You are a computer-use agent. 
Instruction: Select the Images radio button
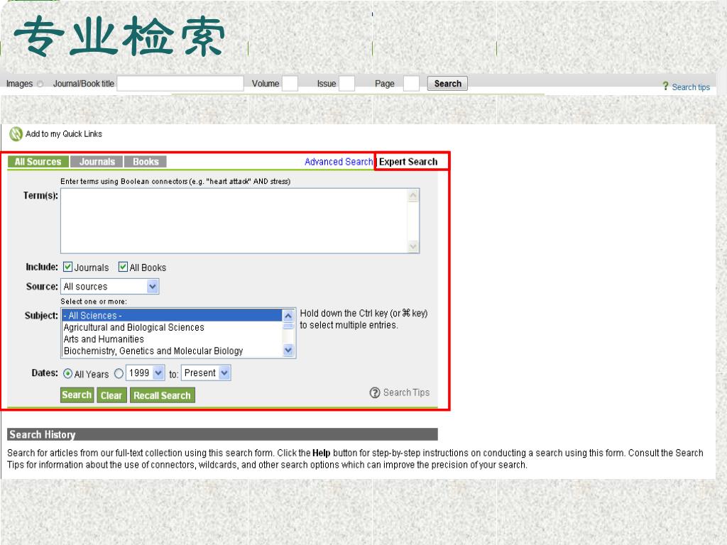coord(40,84)
